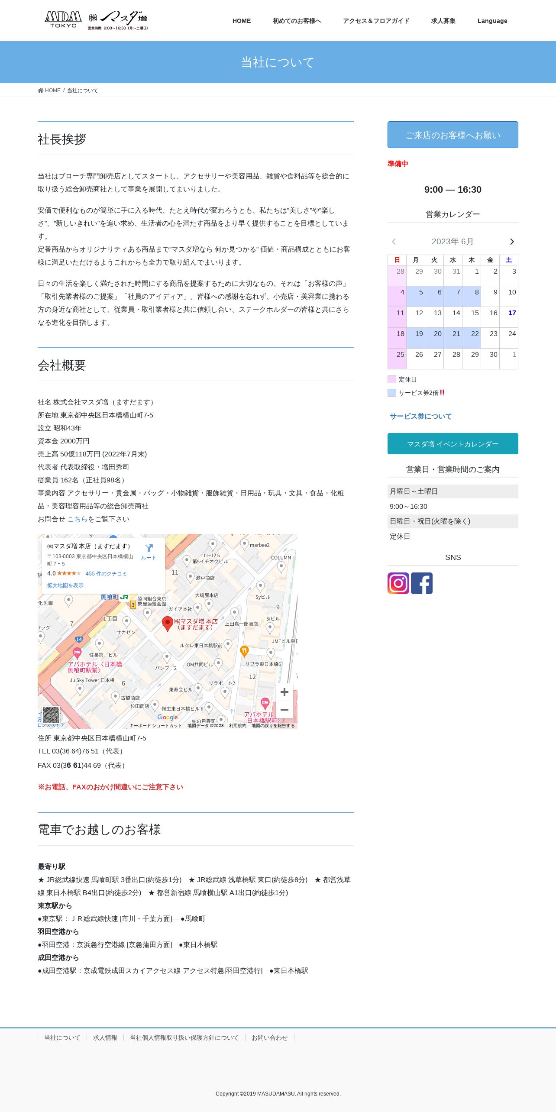
Task: Click the 定休日 pink legend swatch
Action: click(392, 379)
